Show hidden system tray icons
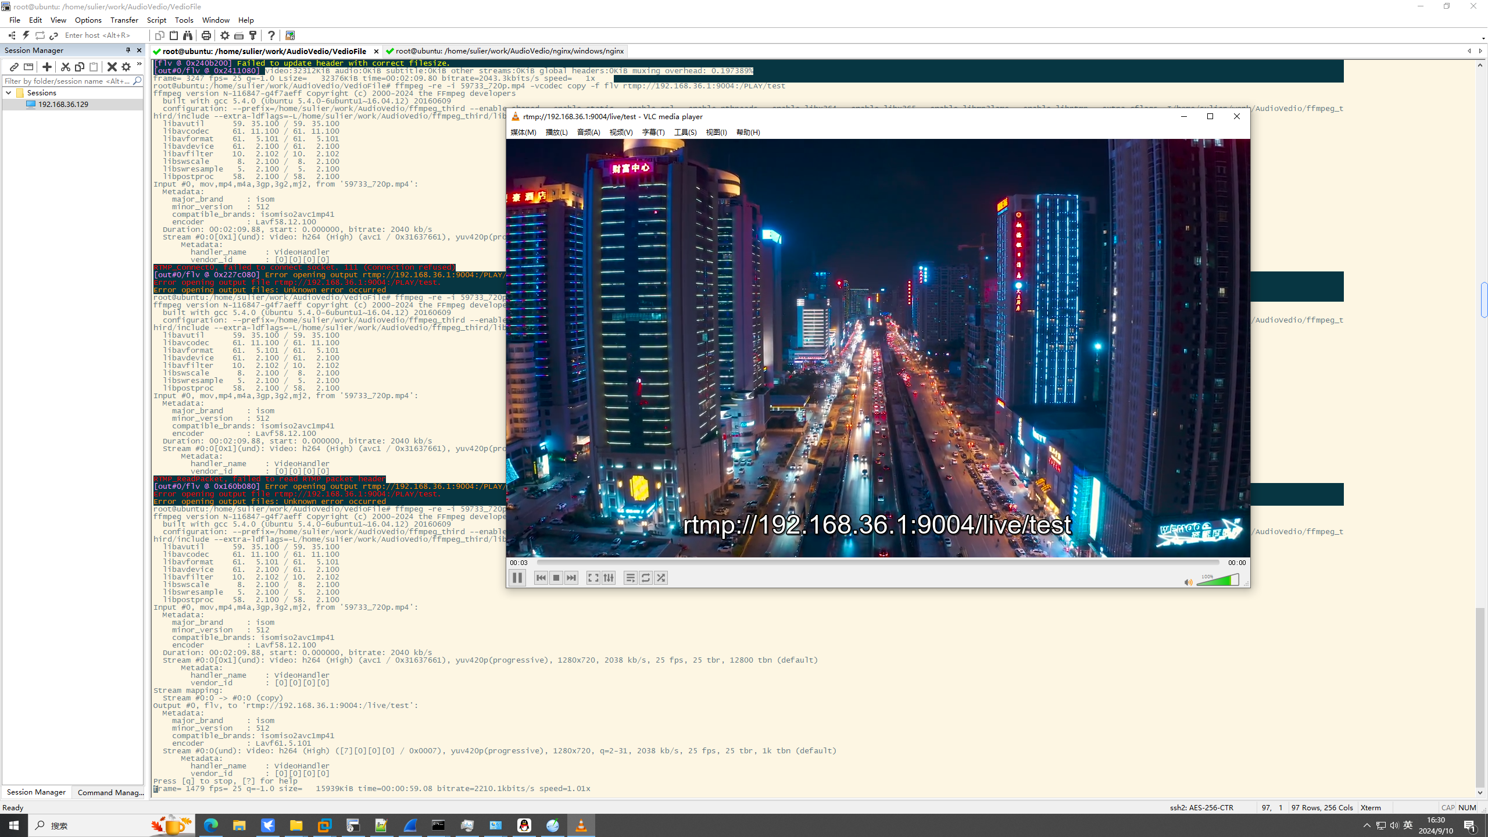This screenshot has height=837, width=1488. click(x=1367, y=825)
